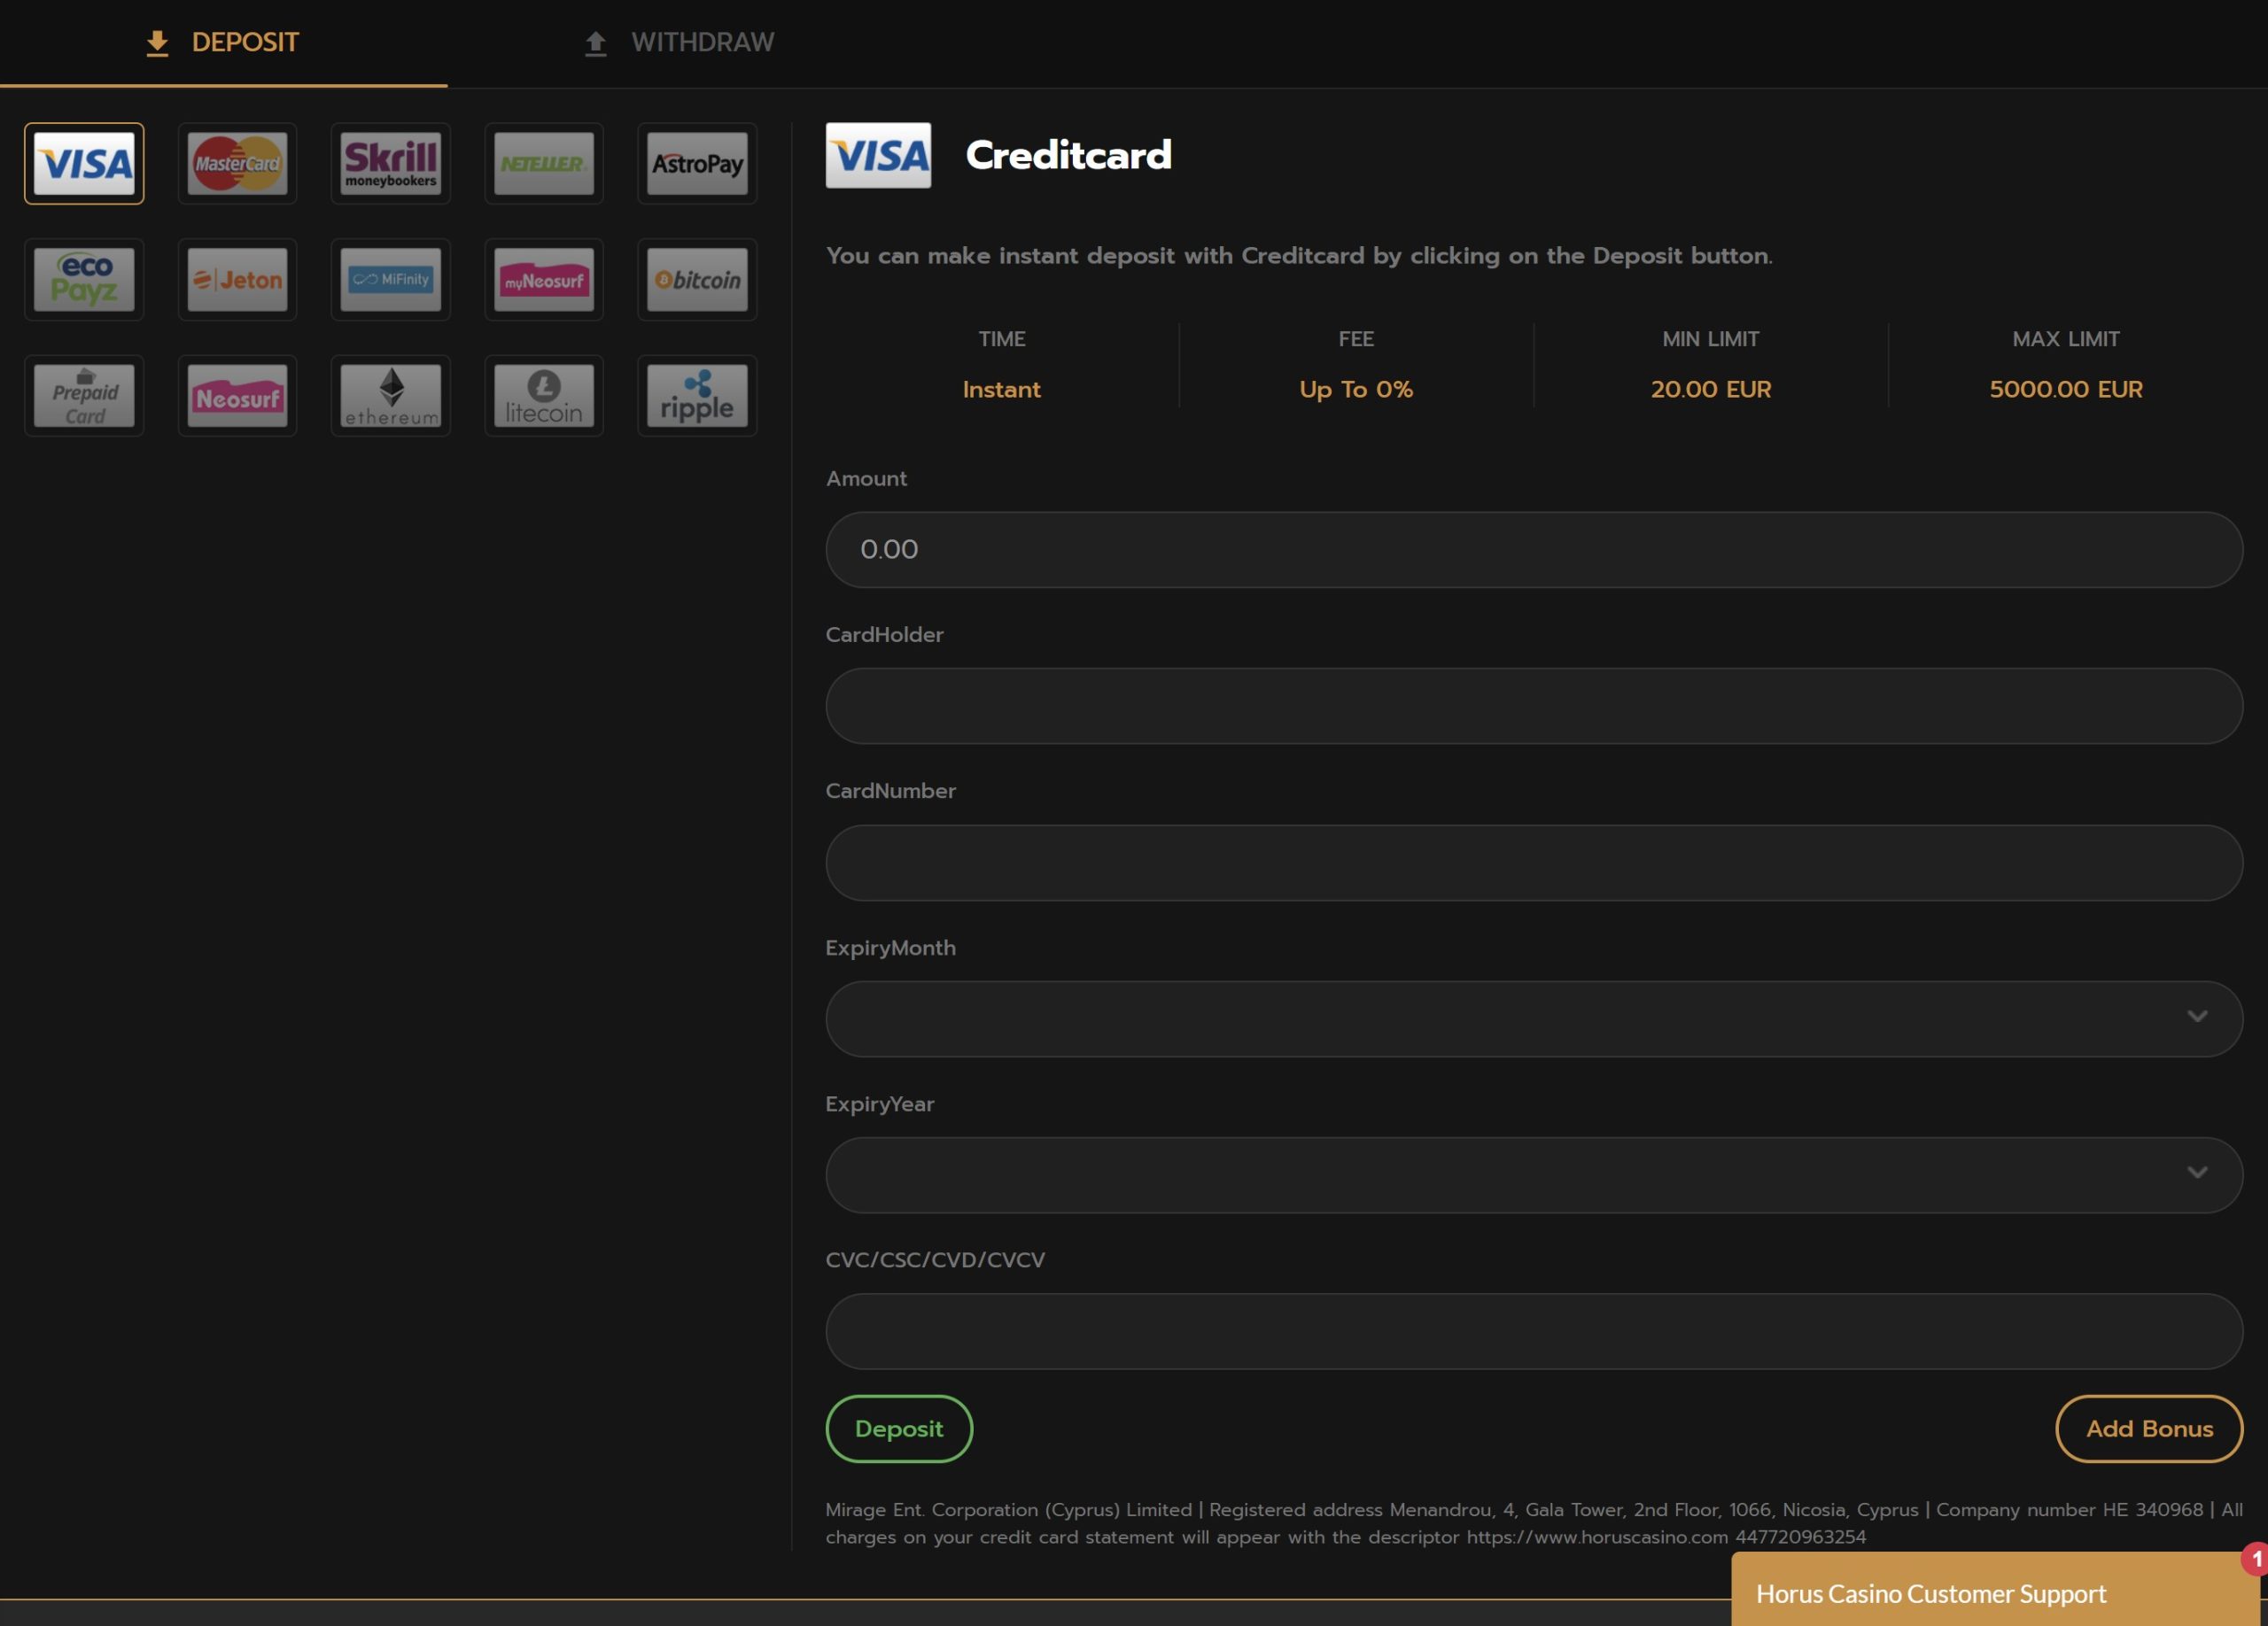Select Ripple payment method icon
Image resolution: width=2268 pixels, height=1626 pixels.
(696, 394)
